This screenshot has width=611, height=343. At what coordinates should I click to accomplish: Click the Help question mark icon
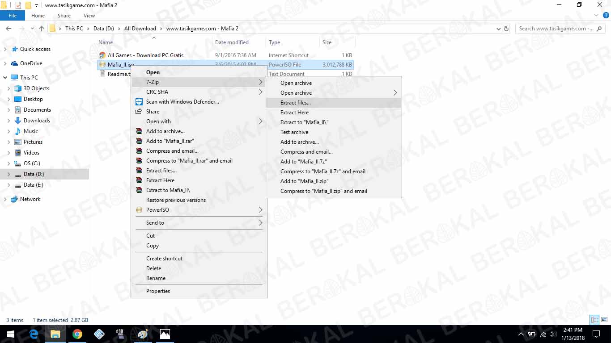[606, 16]
